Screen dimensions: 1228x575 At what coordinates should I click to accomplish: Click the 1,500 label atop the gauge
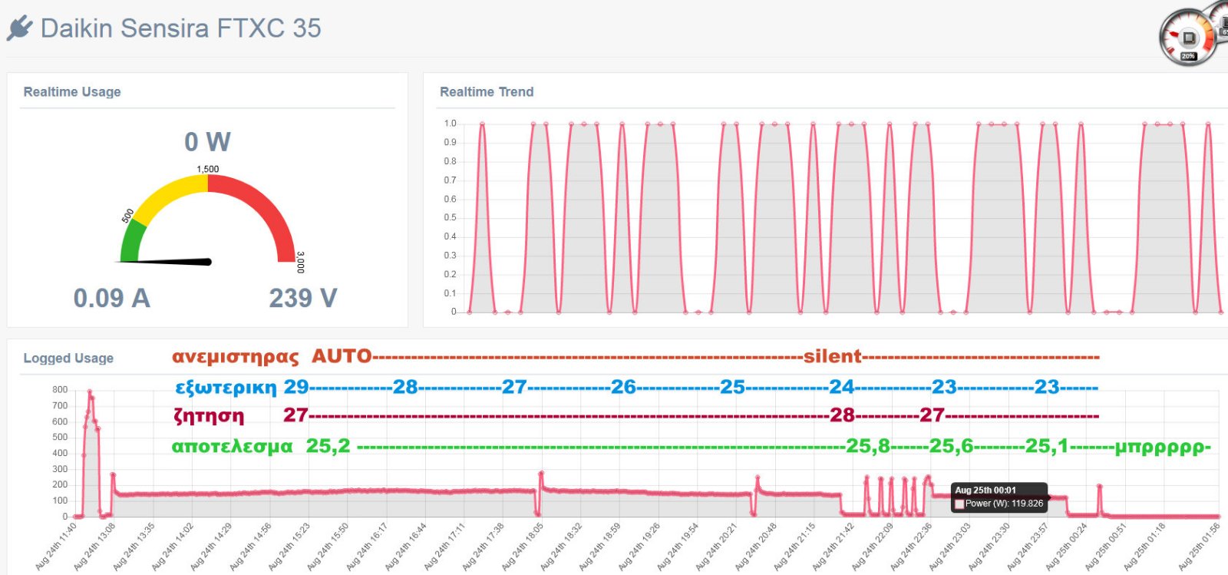coord(207,169)
